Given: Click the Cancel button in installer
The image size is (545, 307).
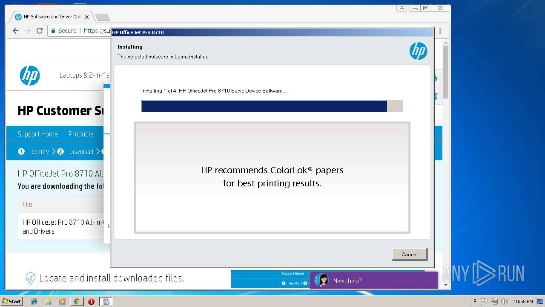Looking at the screenshot, I should coord(409,254).
